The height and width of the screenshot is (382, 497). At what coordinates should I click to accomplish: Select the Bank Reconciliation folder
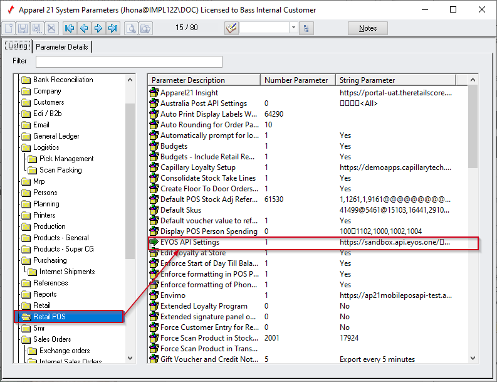pos(58,80)
